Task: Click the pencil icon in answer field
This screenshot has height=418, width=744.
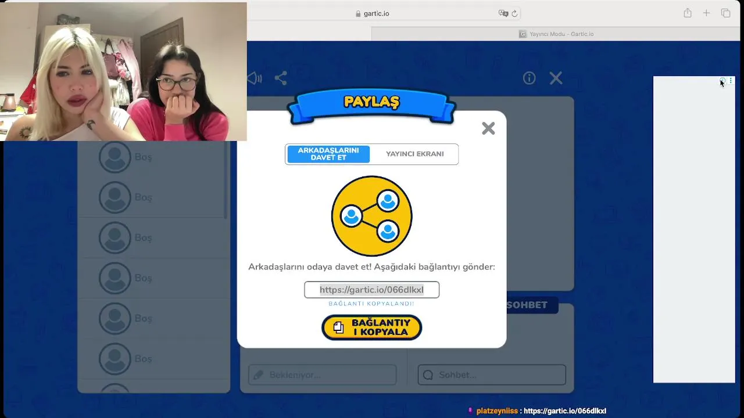Action: 259,375
